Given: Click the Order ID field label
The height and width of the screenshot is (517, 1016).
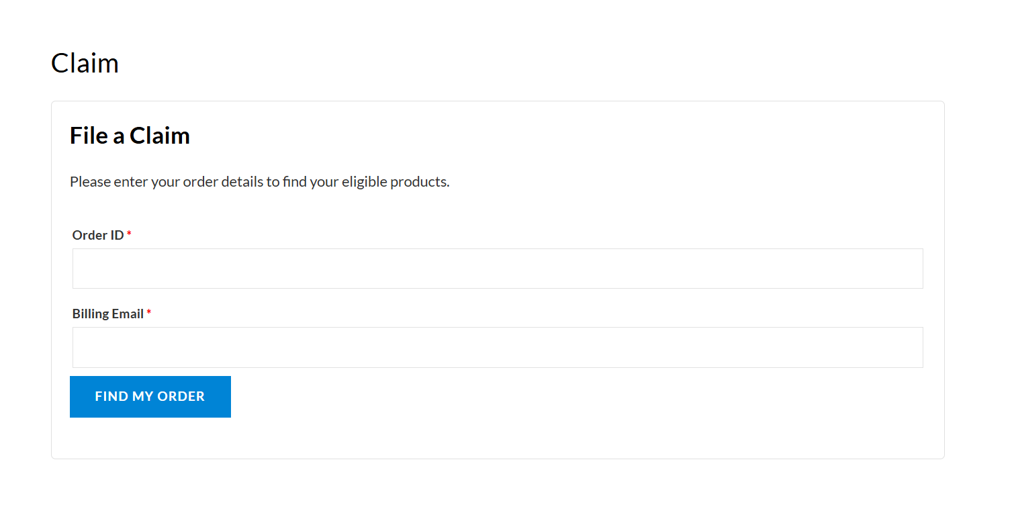Looking at the screenshot, I should tap(98, 235).
